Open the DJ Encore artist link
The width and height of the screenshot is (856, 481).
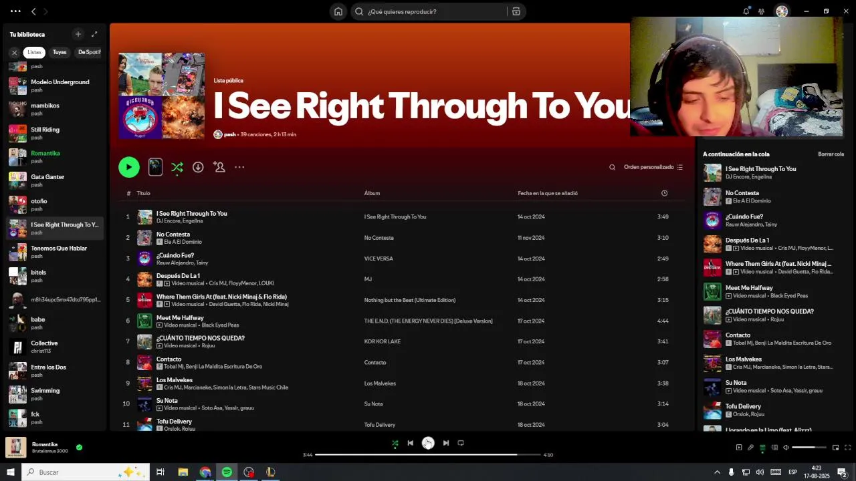[167, 221]
